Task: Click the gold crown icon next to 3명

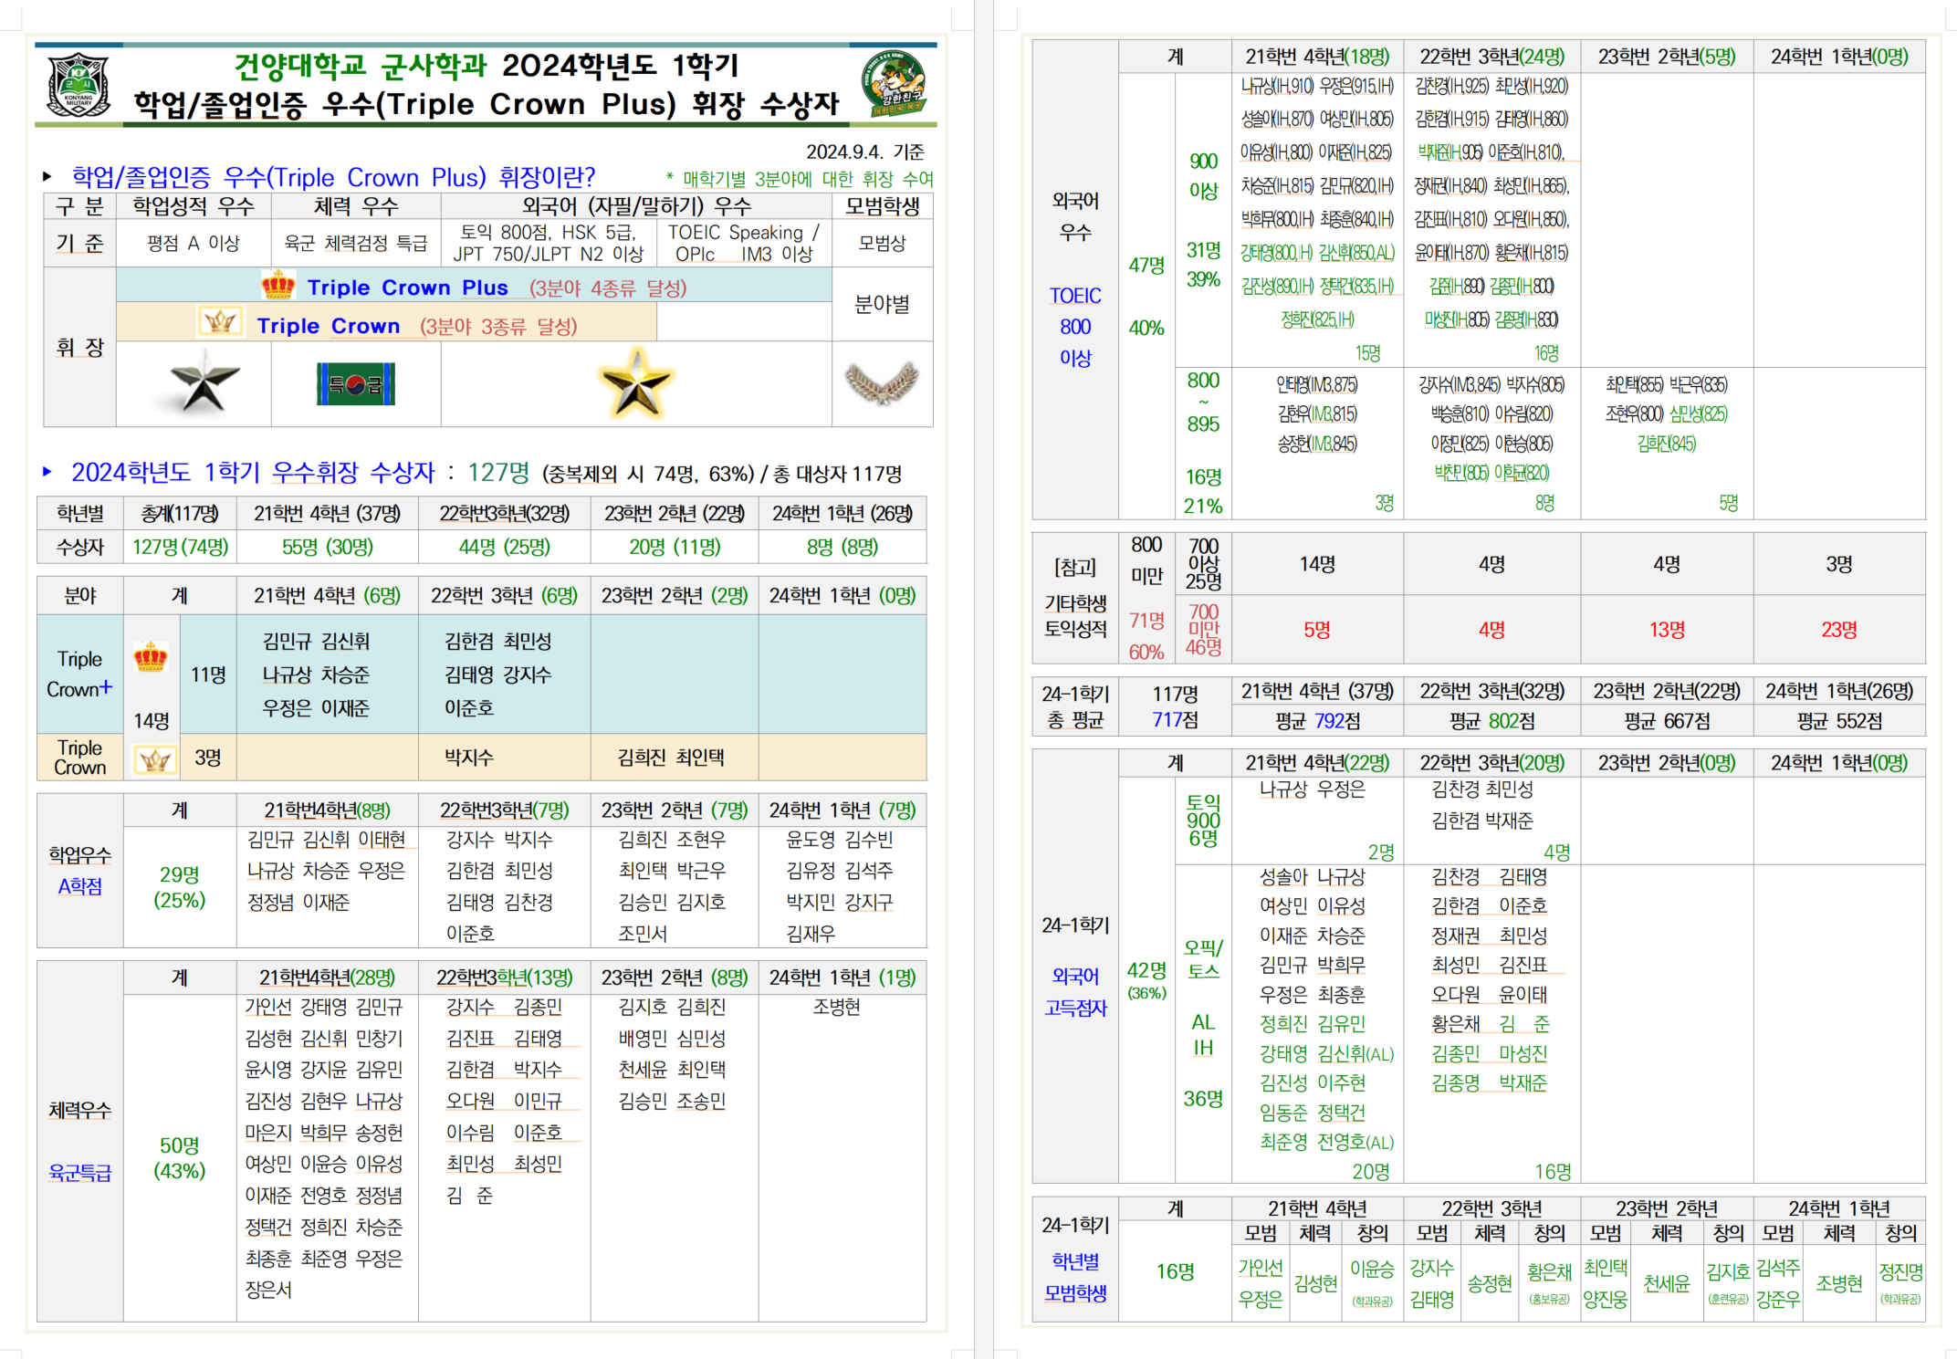Action: coord(154,759)
